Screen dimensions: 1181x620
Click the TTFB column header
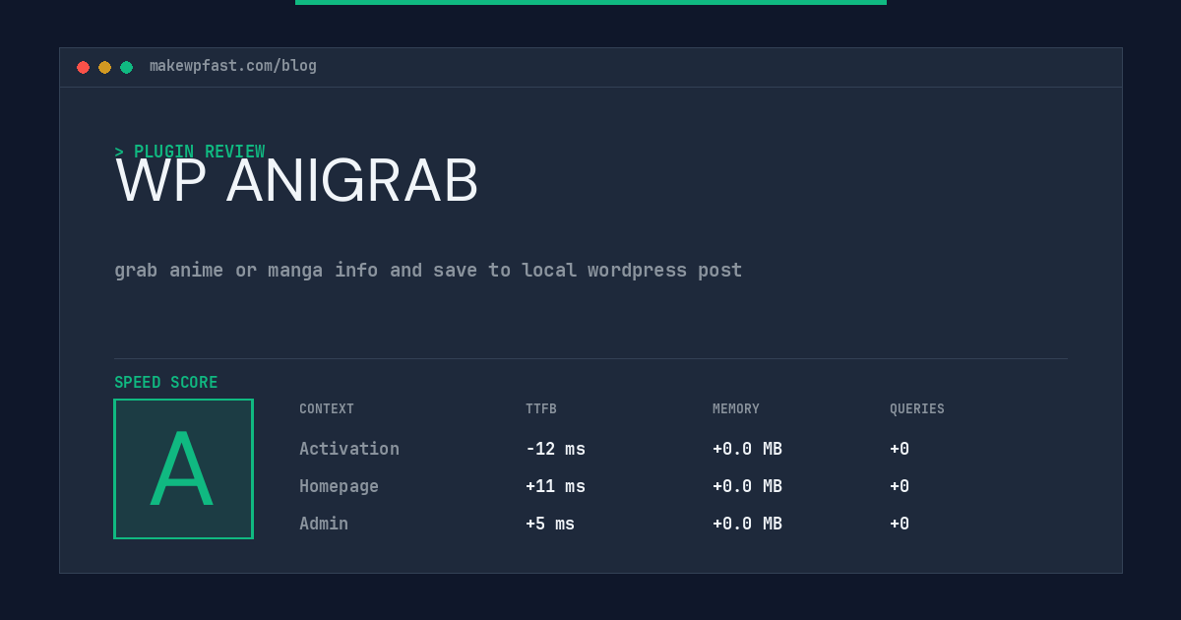541,409
